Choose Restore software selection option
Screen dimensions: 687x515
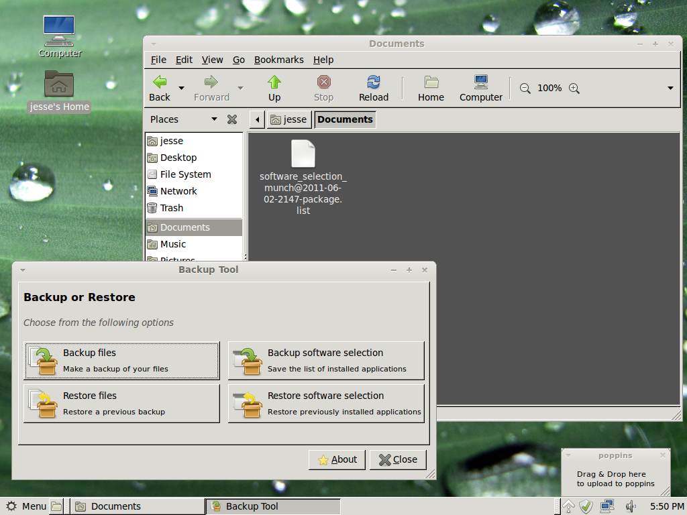327,403
